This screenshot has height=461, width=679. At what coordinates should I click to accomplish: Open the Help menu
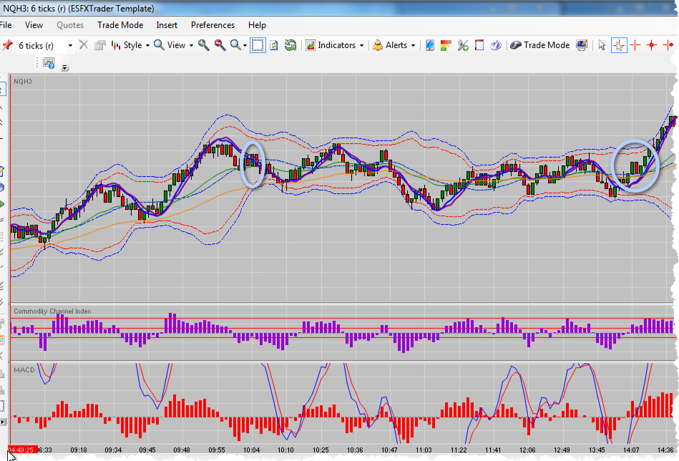tap(257, 25)
